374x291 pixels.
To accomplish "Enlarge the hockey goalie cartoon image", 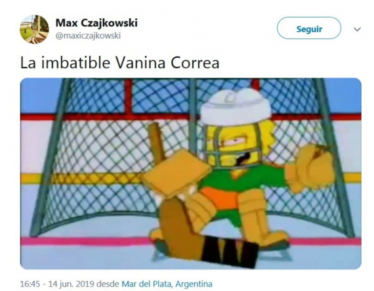I will [190, 173].
